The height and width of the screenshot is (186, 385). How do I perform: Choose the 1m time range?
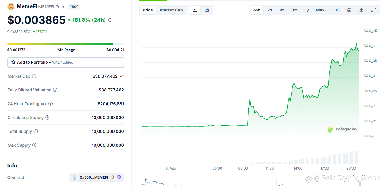282,10
